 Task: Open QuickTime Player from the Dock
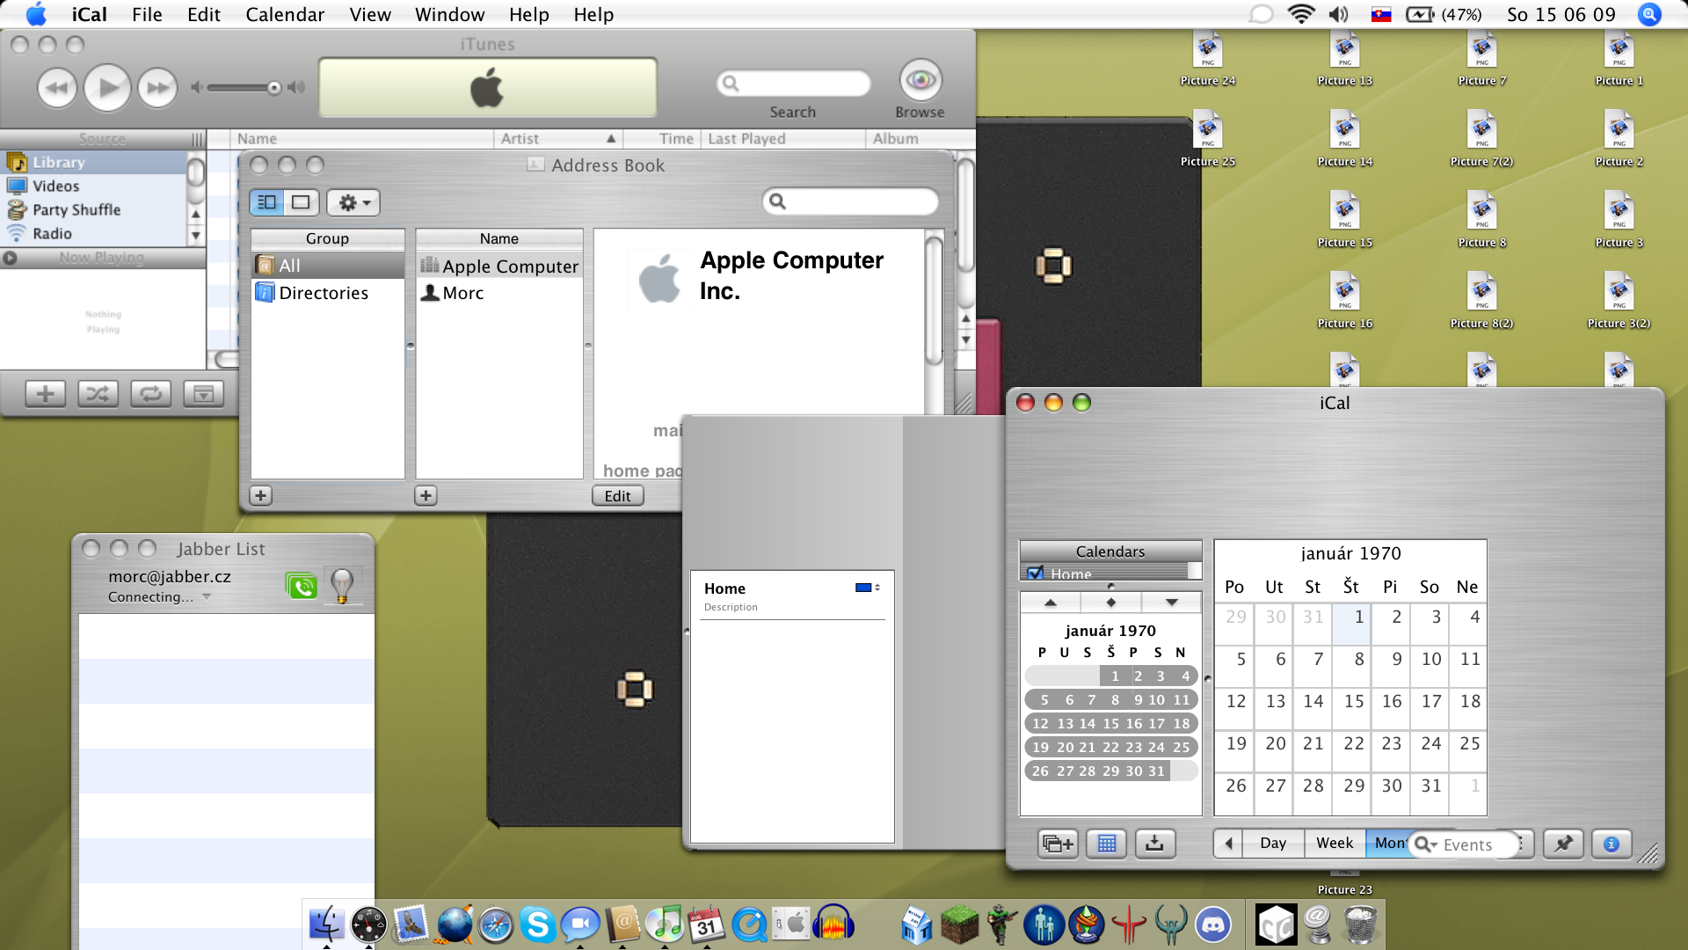(750, 925)
